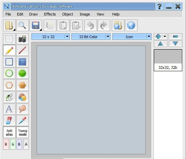Image resolution: width=186 pixels, height=159 pixels.
Task: Open the Effects menu
Action: [50, 14]
